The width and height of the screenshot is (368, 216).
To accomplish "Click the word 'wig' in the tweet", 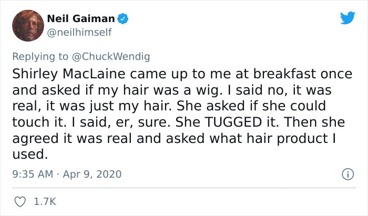I will click(x=209, y=91).
